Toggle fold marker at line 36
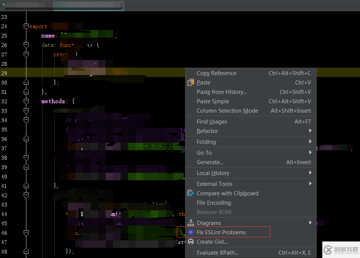This screenshot has height=258, width=360. point(26,139)
